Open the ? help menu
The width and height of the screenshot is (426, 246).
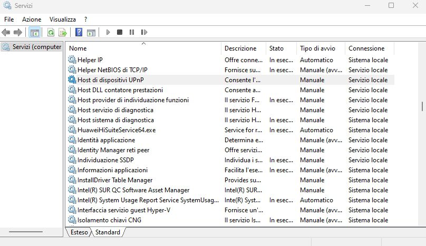point(86,19)
